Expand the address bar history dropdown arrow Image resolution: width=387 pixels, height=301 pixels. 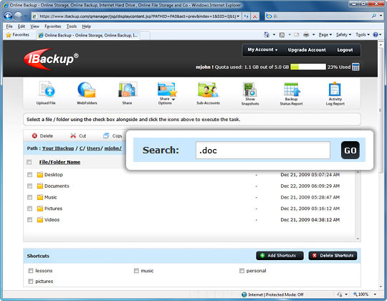click(x=238, y=16)
